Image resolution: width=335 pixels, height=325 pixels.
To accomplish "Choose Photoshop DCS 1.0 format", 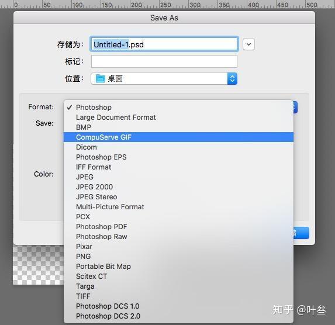I will click(178, 306).
